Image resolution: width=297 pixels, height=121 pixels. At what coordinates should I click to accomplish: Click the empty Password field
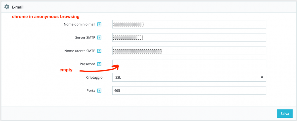tap(189, 64)
